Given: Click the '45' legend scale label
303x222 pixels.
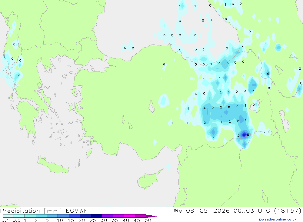Looking at the screenshot, I should pyautogui.click(x=137, y=220).
